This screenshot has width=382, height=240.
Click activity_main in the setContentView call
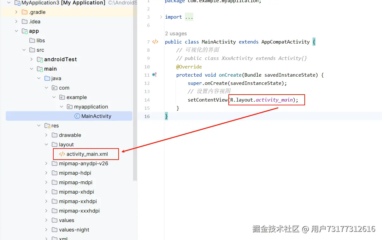click(x=274, y=100)
